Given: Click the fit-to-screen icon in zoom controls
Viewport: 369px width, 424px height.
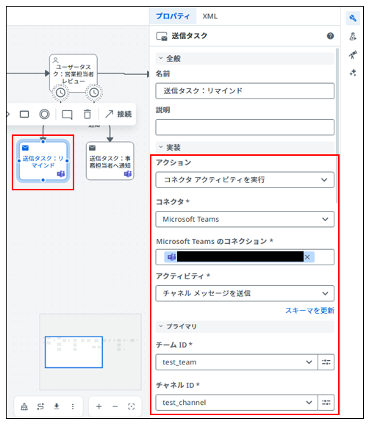Looking at the screenshot, I should point(131,406).
